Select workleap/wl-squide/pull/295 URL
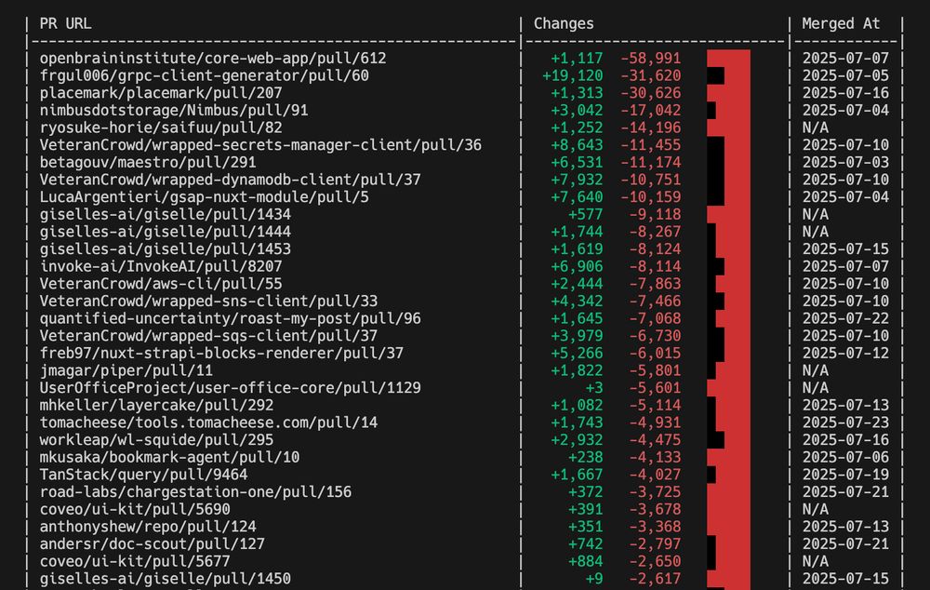This screenshot has height=590, width=930. tap(156, 440)
